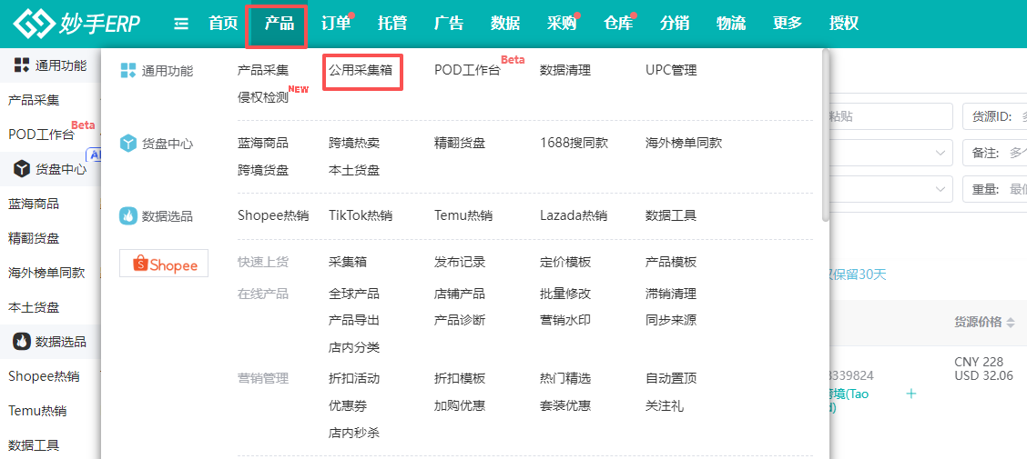Open Shopee 采集箱 link
Screen dimensions: 1027x459
pyautogui.click(x=348, y=262)
